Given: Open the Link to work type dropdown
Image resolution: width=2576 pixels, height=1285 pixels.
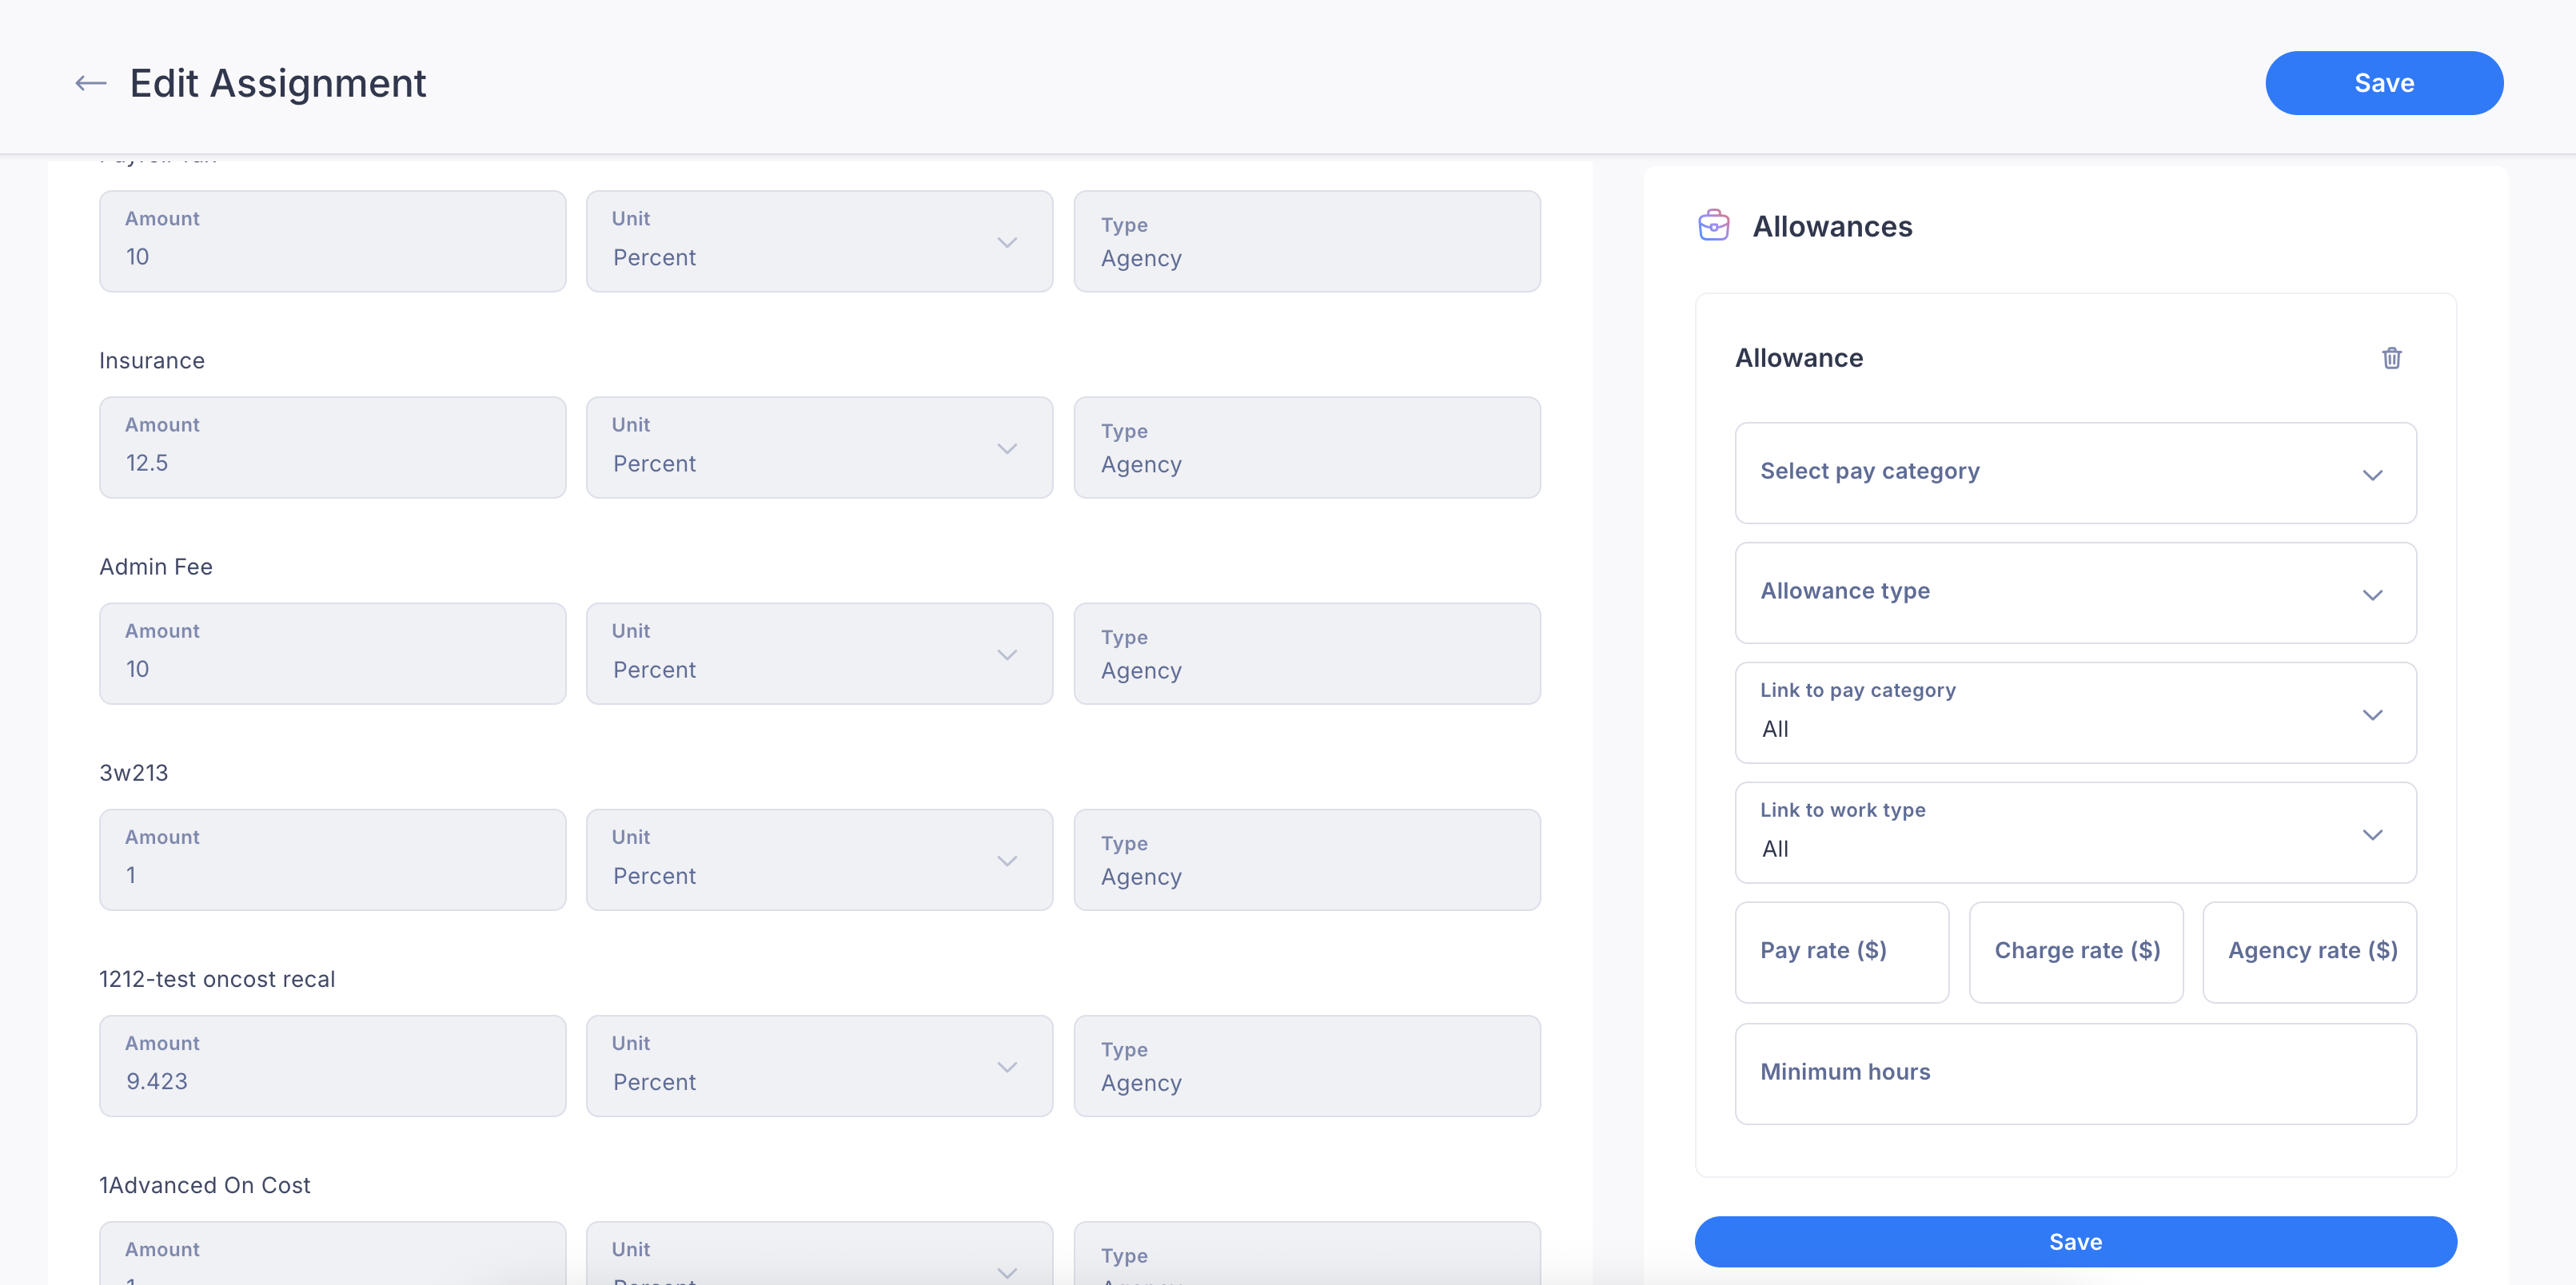Looking at the screenshot, I should point(2075,833).
